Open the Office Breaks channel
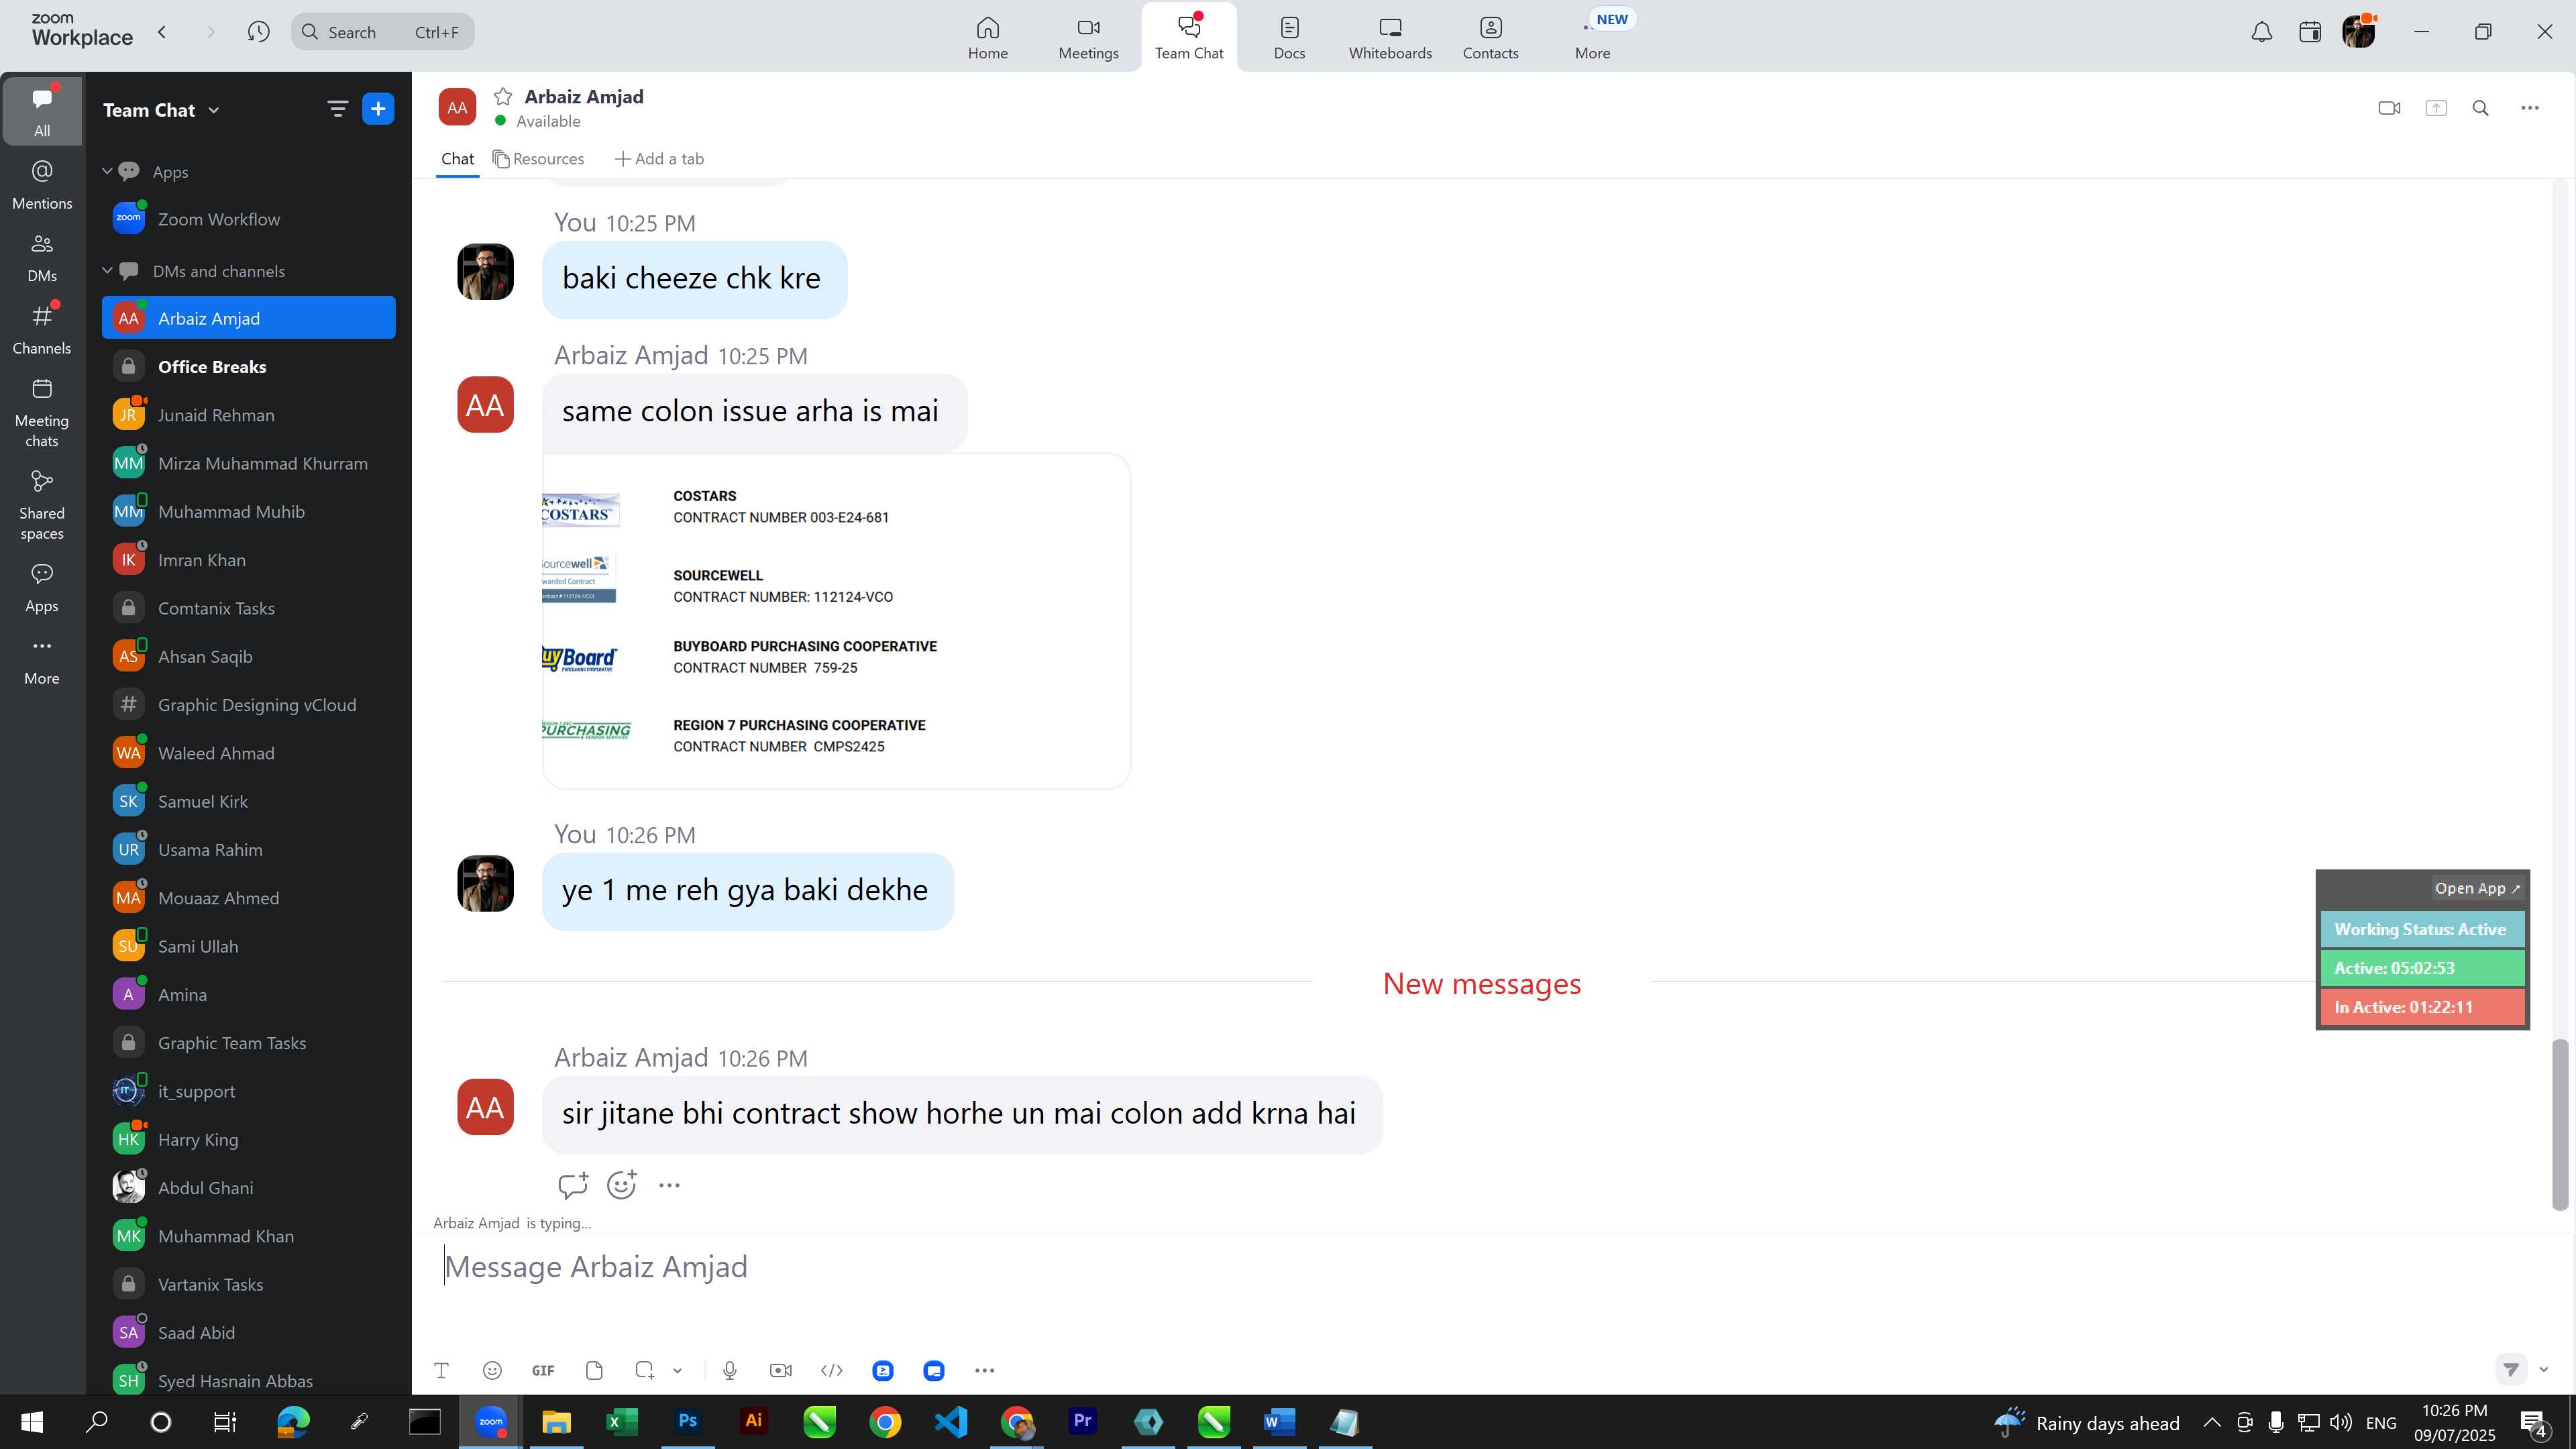The width and height of the screenshot is (2576, 1449). click(248, 367)
